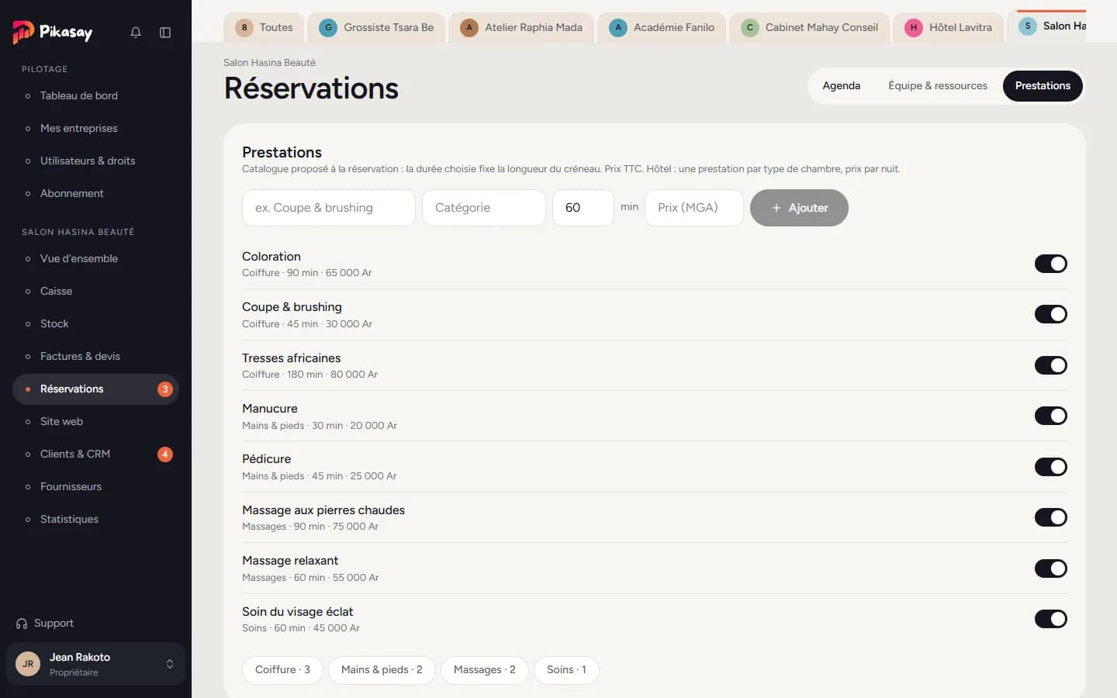Toggle the Soin du visage éclat service

click(1051, 619)
